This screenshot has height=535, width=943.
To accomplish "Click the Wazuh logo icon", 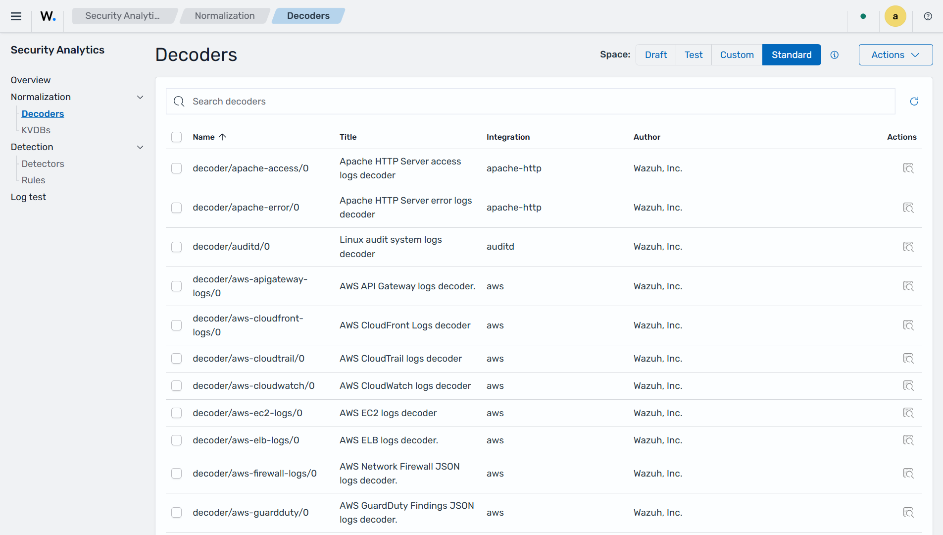I will [x=48, y=16].
